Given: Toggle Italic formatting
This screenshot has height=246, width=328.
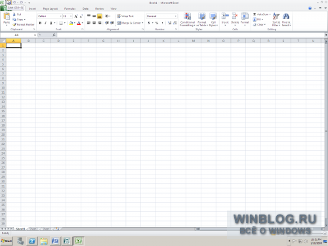Looking at the screenshot, I should pyautogui.click(x=45, y=23).
